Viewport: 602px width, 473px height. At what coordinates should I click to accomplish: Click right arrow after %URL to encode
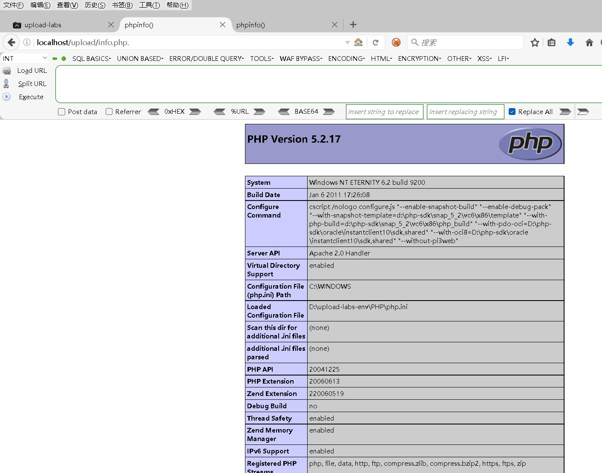pos(259,112)
